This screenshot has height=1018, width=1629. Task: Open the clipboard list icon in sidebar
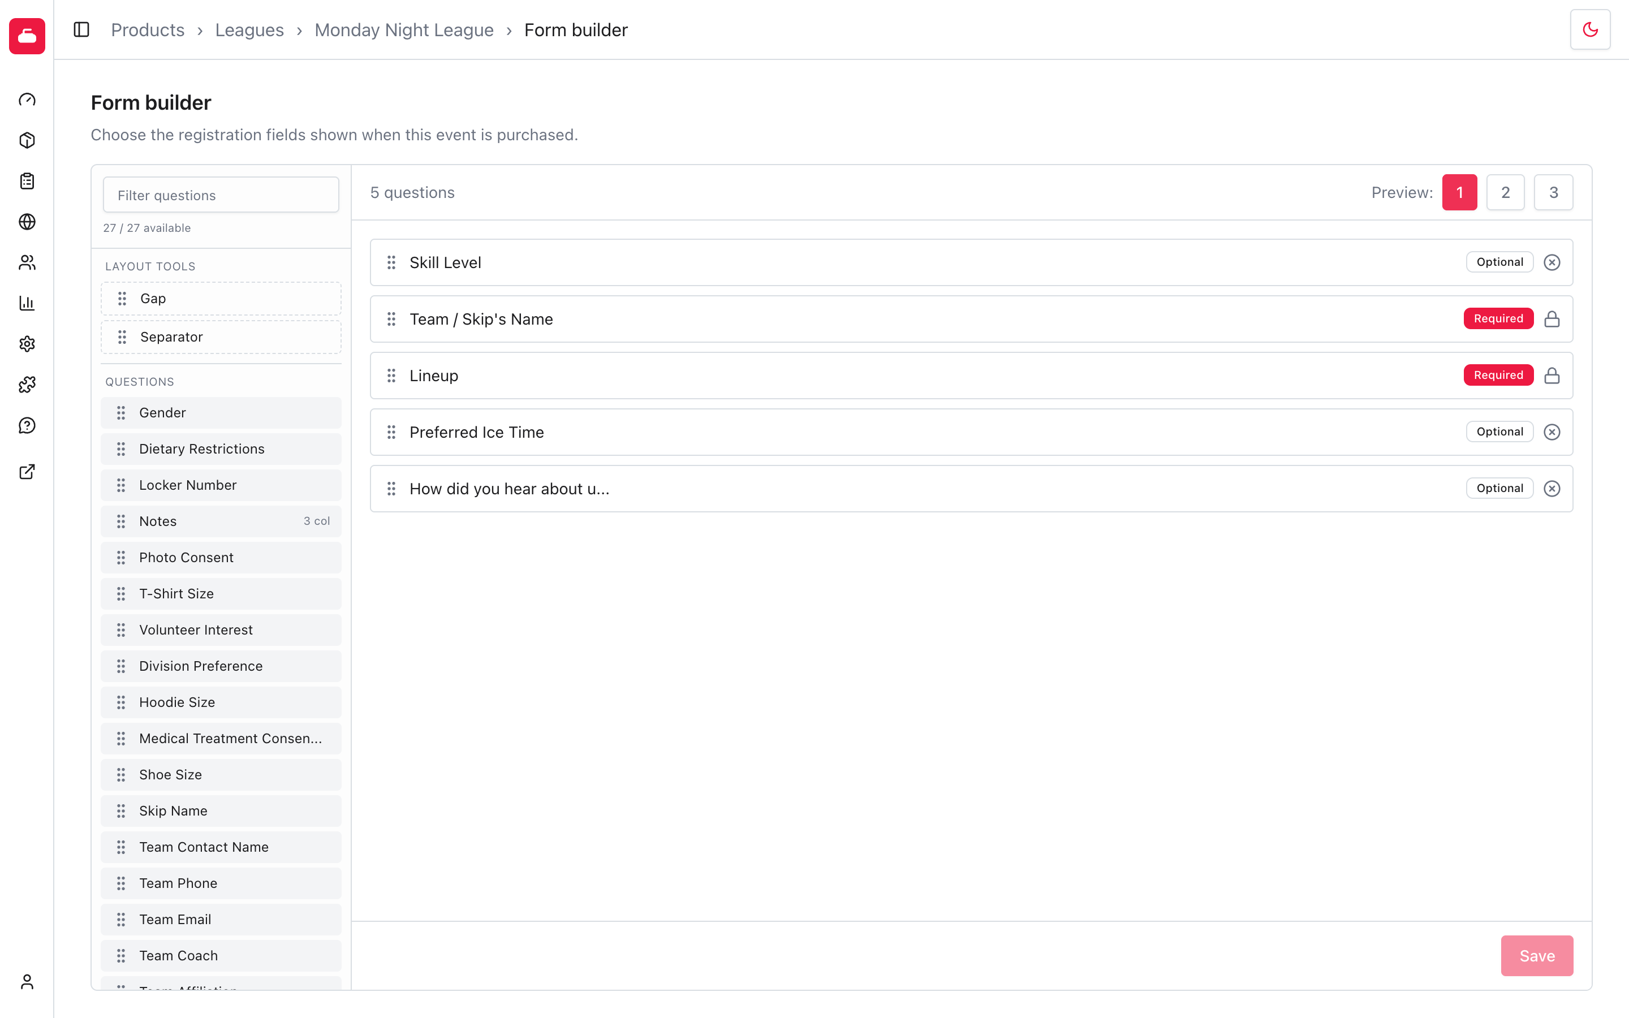coord(27,181)
